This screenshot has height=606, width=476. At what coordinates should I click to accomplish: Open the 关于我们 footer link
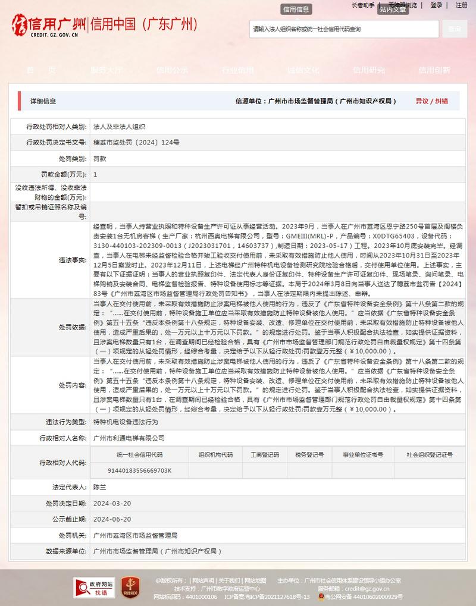[229, 580]
